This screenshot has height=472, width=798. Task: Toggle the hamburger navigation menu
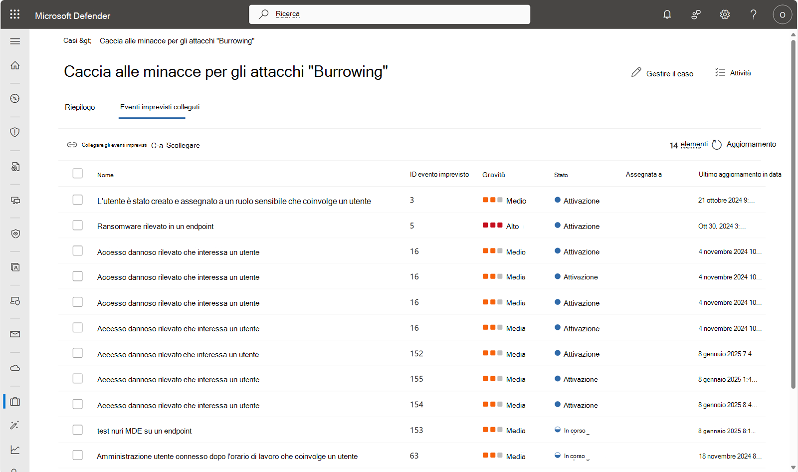[15, 41]
